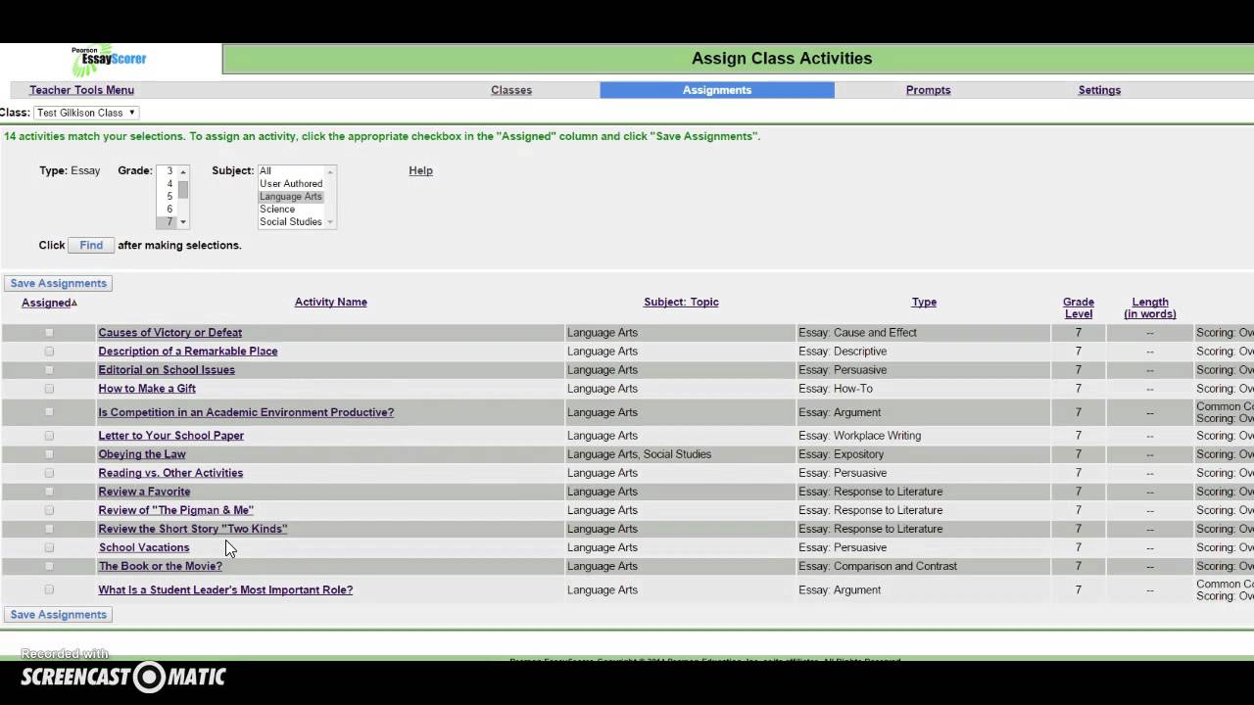Tick the How to Make a Gift checkbox
The height and width of the screenshot is (705, 1254).
click(49, 389)
